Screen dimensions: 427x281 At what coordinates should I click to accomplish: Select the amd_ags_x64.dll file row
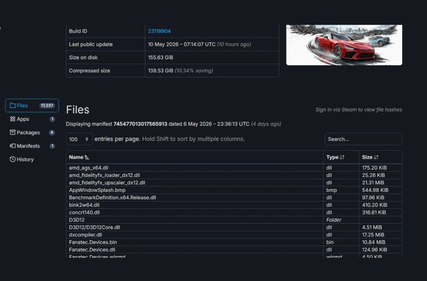tap(234, 168)
